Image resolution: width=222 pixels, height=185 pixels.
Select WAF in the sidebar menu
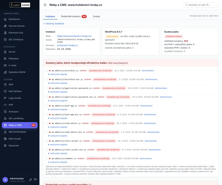coord(20,85)
